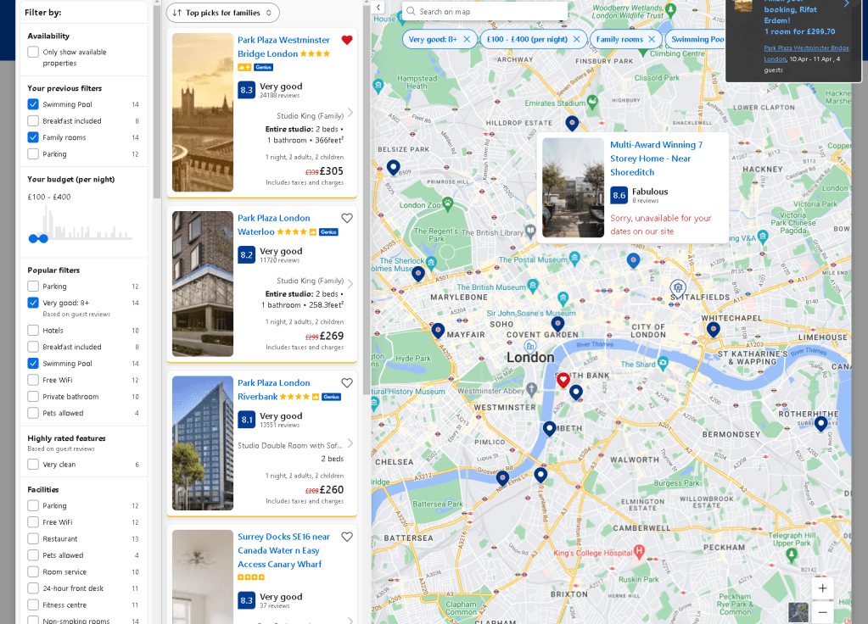Zoom in on the map
Image resolution: width=868 pixels, height=624 pixels.
(823, 588)
